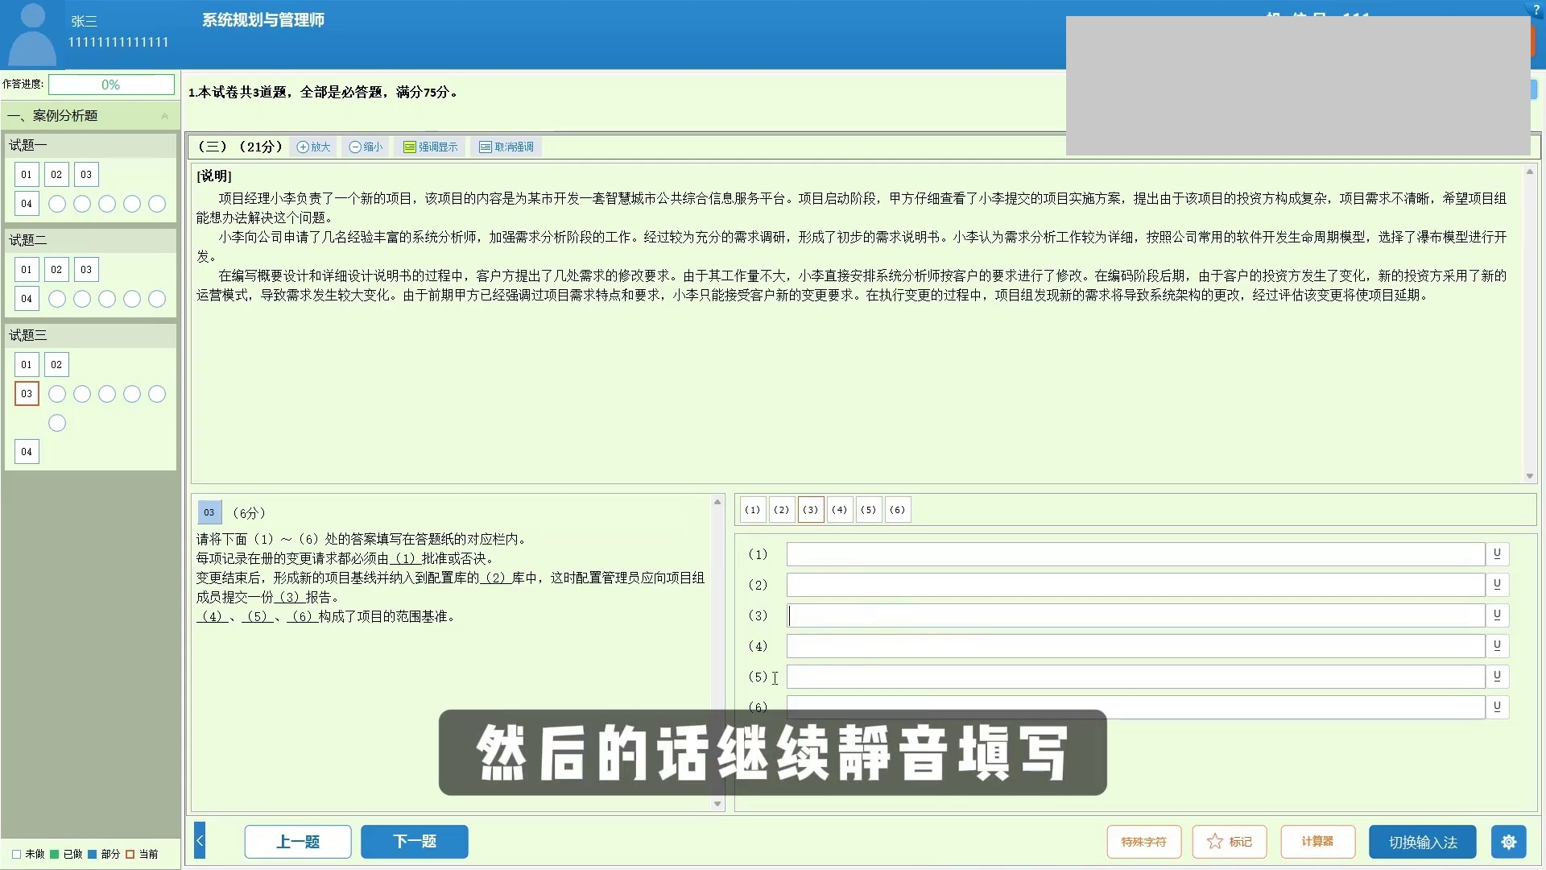The image size is (1546, 870).
Task: Go to next question 下一题
Action: click(414, 842)
